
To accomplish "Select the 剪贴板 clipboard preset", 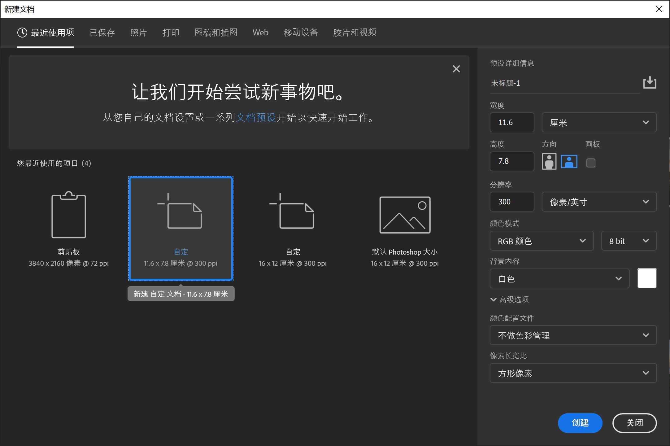I will click(69, 229).
